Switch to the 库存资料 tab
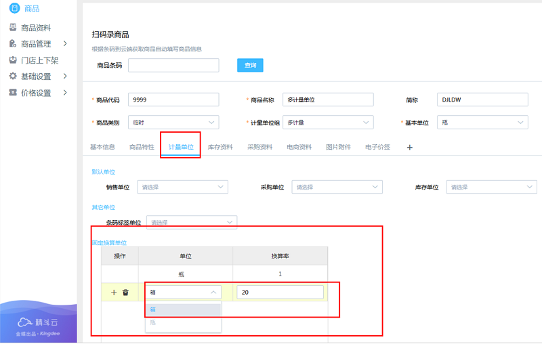Viewport: 542px width, 344px height. [220, 147]
